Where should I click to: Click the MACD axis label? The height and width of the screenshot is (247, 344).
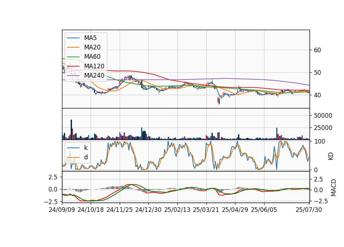[x=334, y=188]
